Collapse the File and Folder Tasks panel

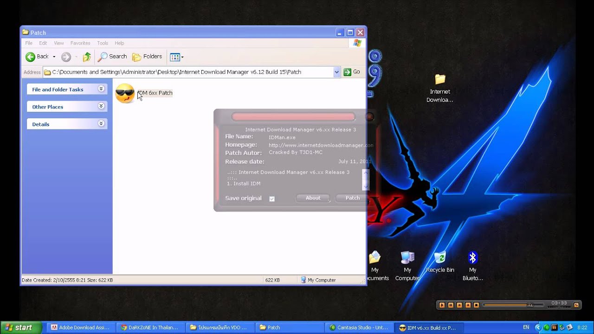click(x=101, y=89)
